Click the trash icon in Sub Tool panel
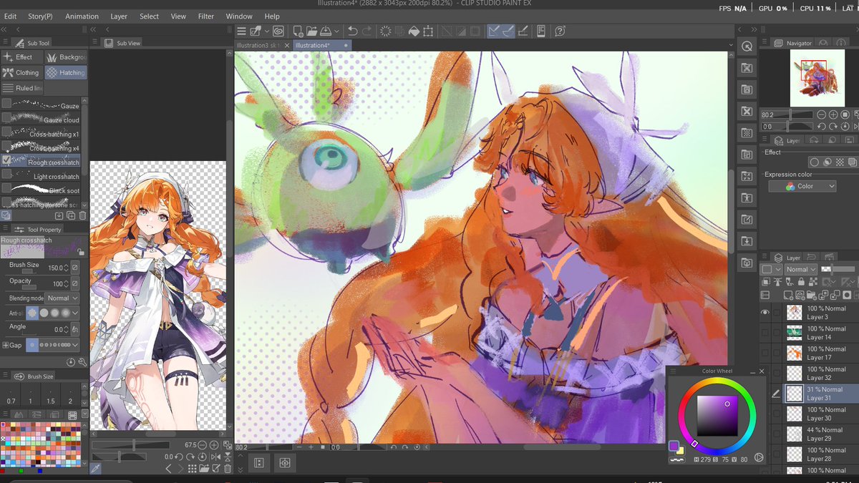Viewport: 859px width, 483px height. (x=82, y=215)
